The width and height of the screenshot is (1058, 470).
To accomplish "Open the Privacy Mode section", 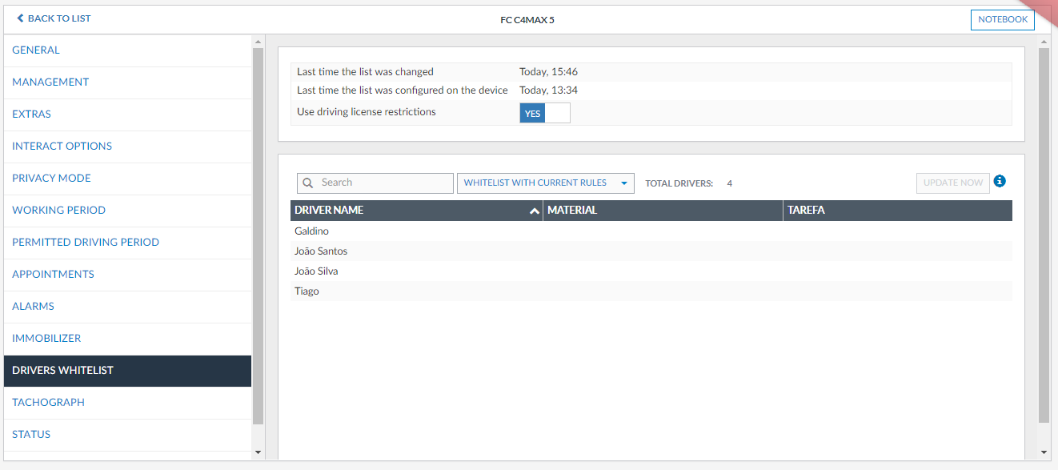I will [51, 178].
